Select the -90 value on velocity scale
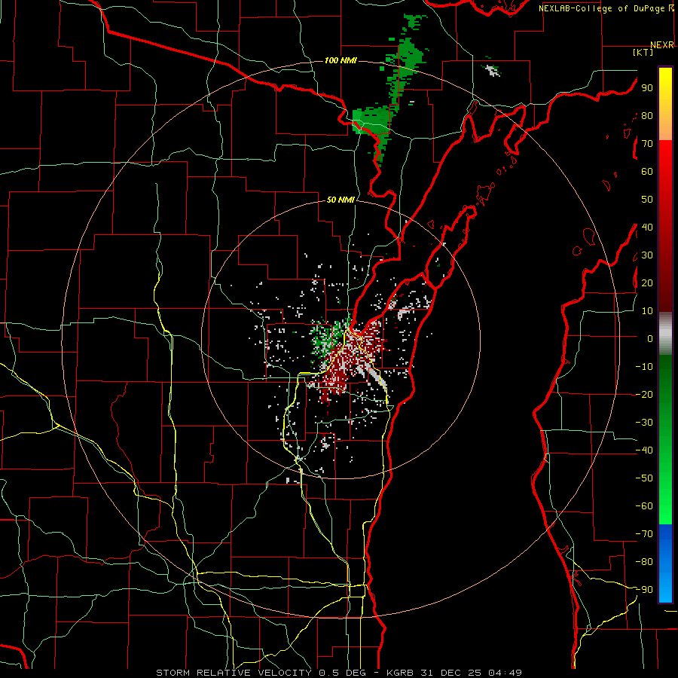Image resolution: width=678 pixels, height=678 pixels. point(644,590)
